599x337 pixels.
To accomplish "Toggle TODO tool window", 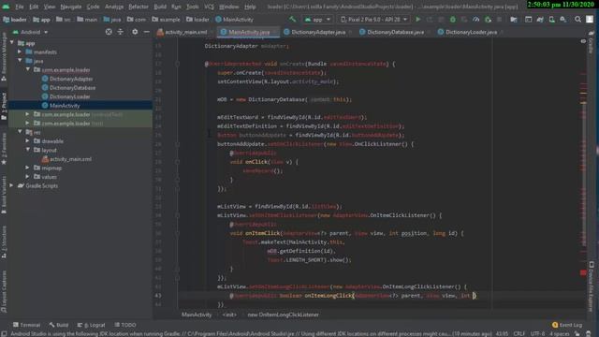I will pos(125,325).
